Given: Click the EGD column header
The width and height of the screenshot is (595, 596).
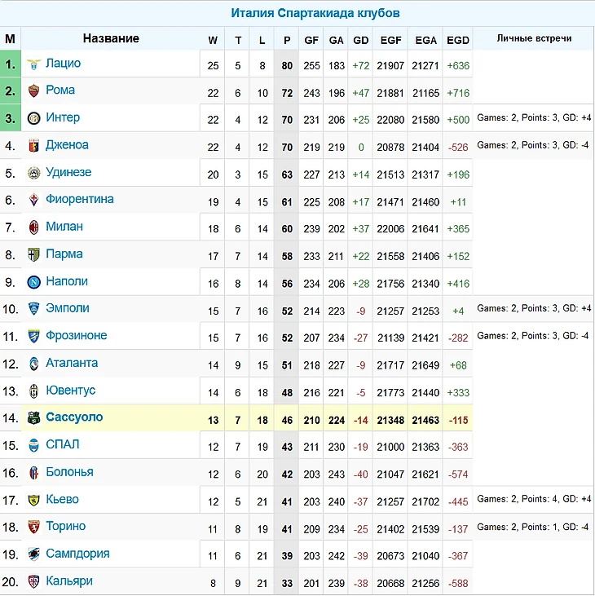Looking at the screenshot, I should pos(458,39).
